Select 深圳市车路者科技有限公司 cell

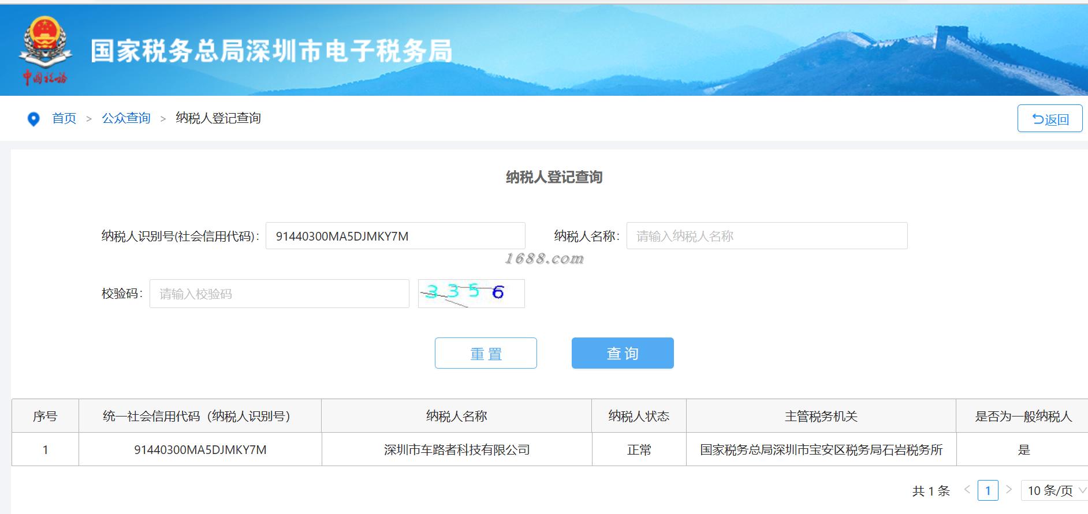(x=457, y=449)
